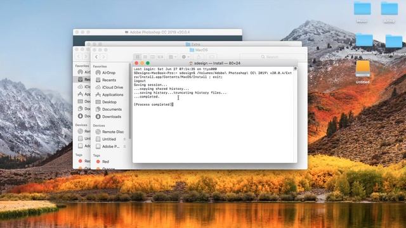This screenshot has height=228, width=406.
Task: Go forward in the rear Finder window
Action: coord(86,57)
